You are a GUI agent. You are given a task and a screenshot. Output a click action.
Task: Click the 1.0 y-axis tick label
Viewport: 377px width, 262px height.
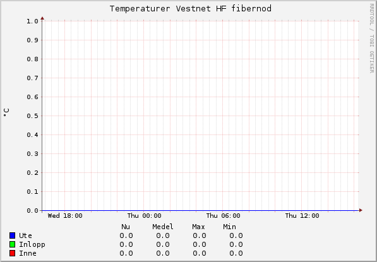32,21
